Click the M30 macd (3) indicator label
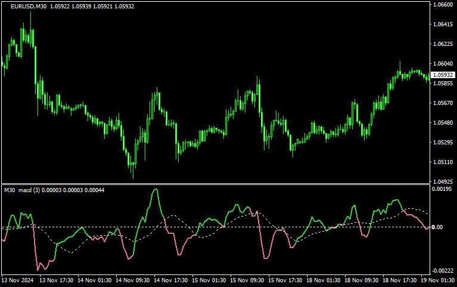 click(x=24, y=190)
